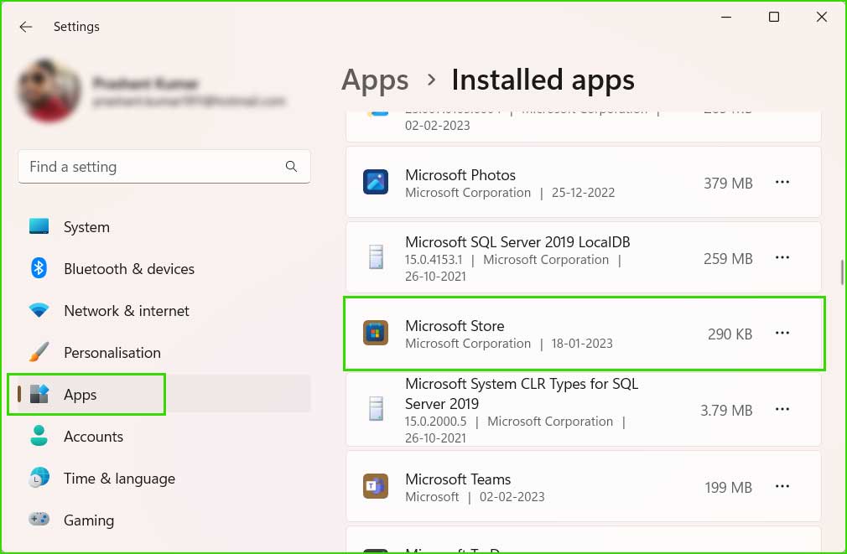Click the Microsoft System CLR Types icon
The width and height of the screenshot is (847, 554).
coord(376,409)
